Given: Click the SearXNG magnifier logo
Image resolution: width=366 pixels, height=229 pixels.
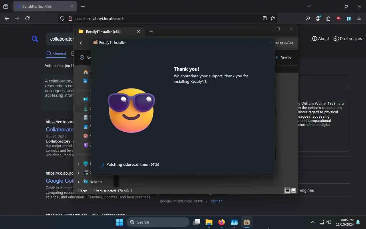Looking at the screenshot, I should coord(35,39).
